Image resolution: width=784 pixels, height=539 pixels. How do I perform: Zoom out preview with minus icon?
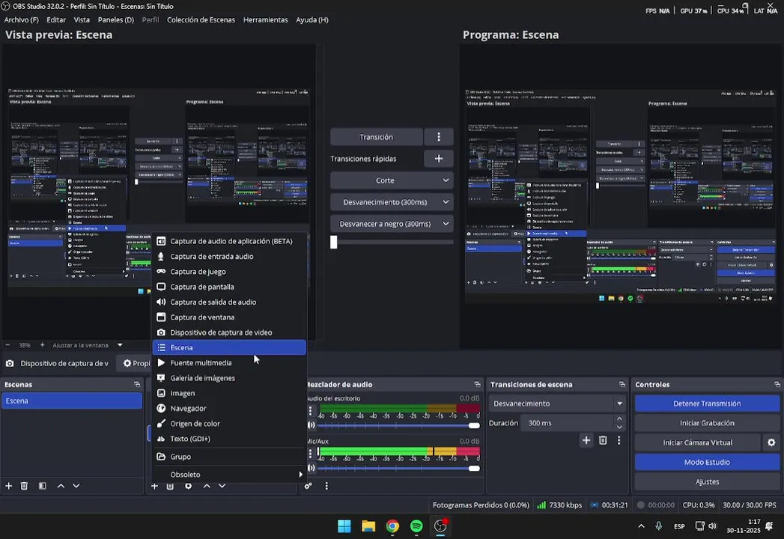(x=7, y=345)
